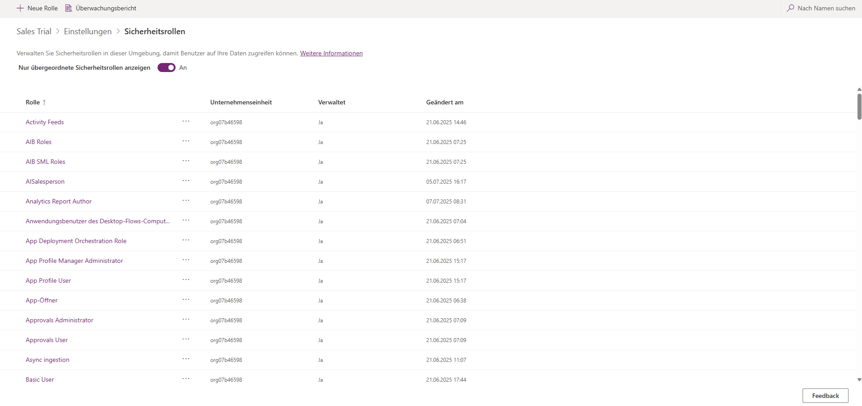This screenshot has width=862, height=406.
Task: Click the vertical scrollbar thumb
Action: tap(859, 106)
